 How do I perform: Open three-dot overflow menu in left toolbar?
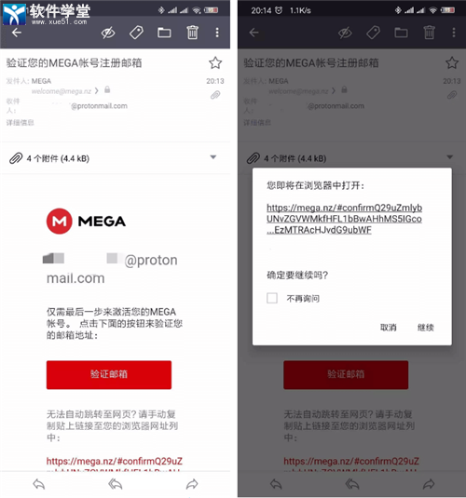click(x=217, y=33)
